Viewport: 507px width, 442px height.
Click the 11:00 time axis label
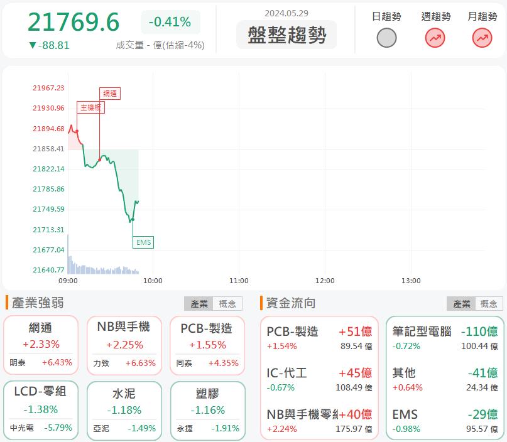click(x=239, y=281)
